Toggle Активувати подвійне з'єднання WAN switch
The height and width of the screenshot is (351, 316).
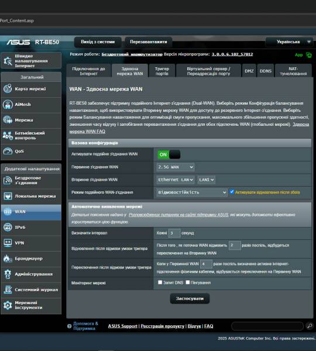pos(169,154)
